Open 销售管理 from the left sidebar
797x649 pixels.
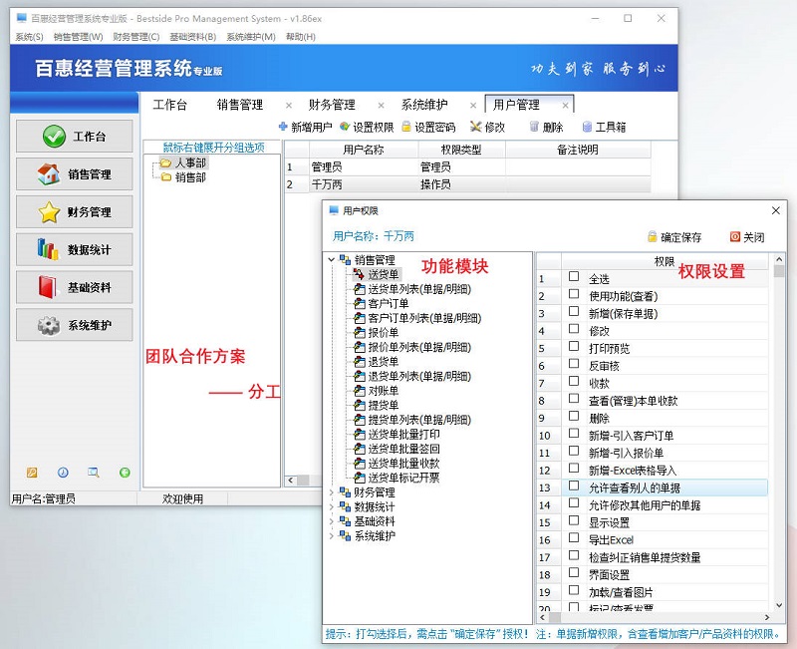(x=74, y=173)
